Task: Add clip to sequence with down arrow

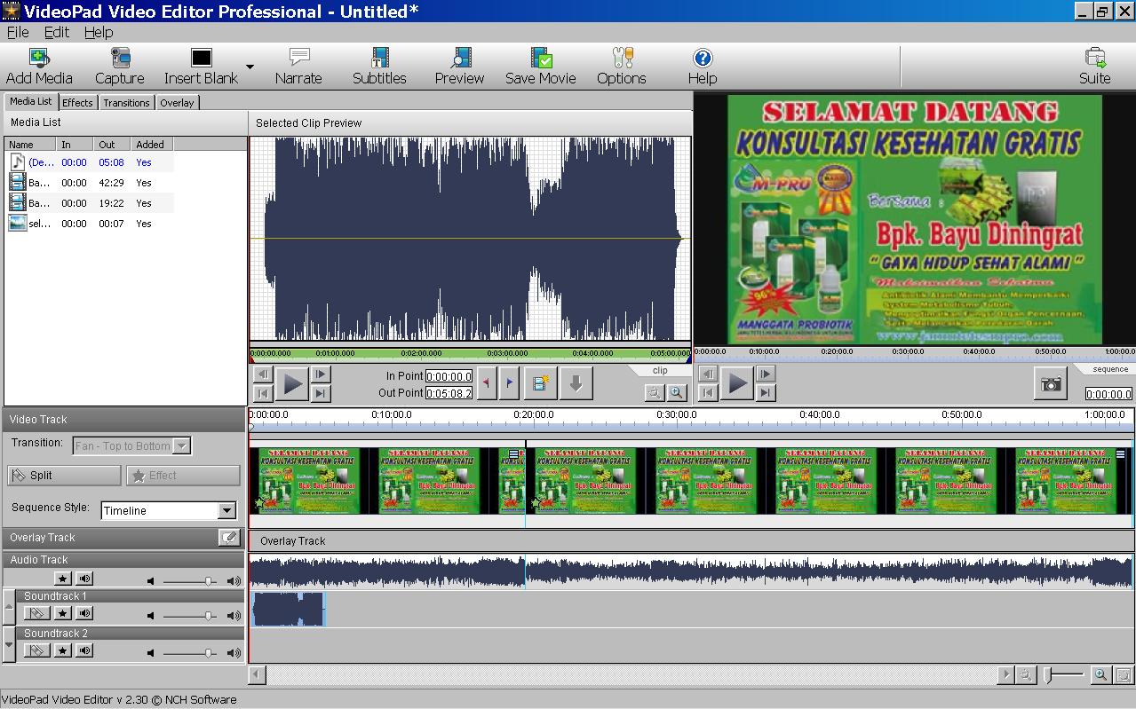Action: pyautogui.click(x=576, y=384)
